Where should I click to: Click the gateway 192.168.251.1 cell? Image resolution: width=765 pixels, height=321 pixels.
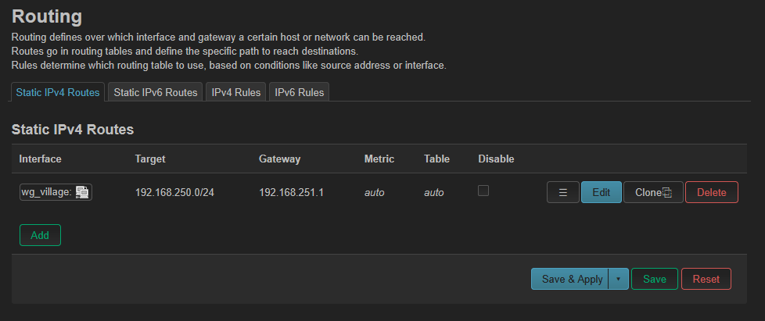pos(291,192)
